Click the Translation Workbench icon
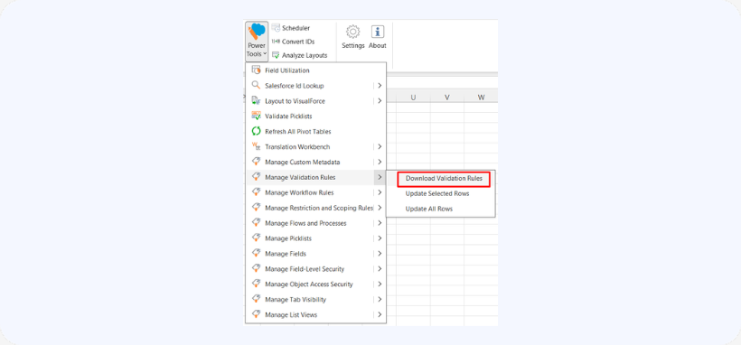 (256, 146)
